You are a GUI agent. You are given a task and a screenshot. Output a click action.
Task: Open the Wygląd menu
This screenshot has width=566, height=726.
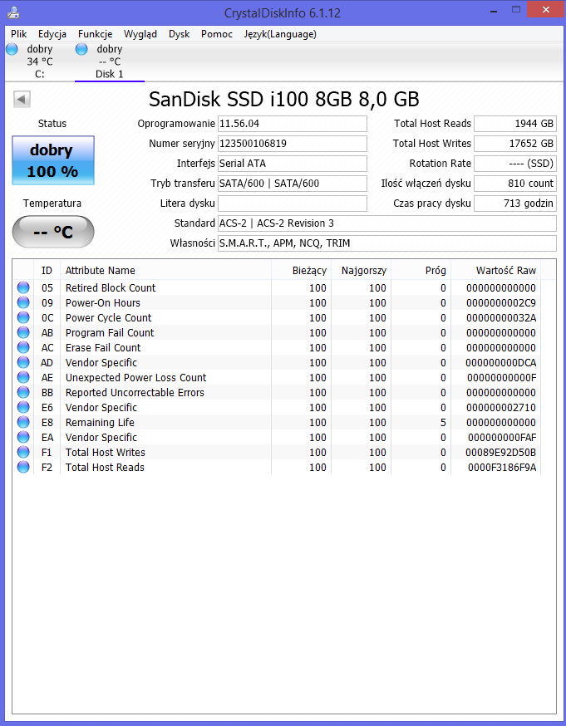pos(140,34)
